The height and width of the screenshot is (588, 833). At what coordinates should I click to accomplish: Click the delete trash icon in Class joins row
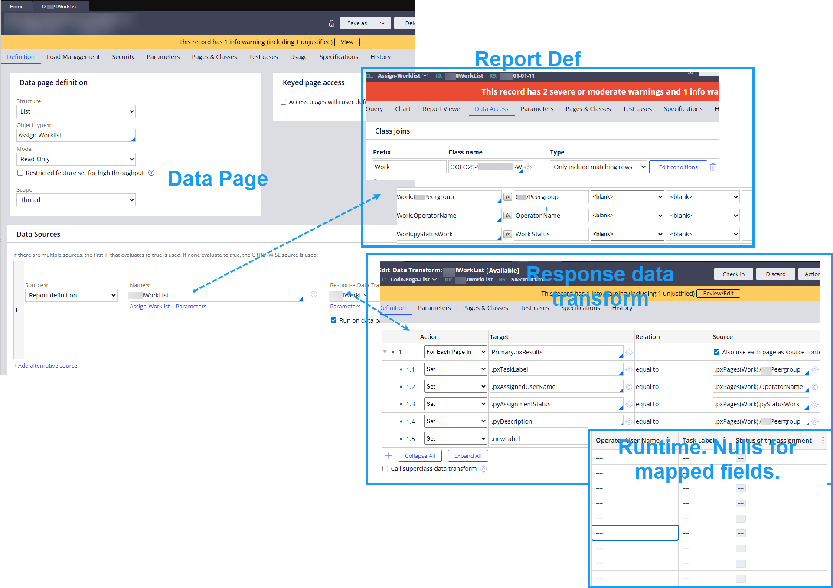coord(713,167)
